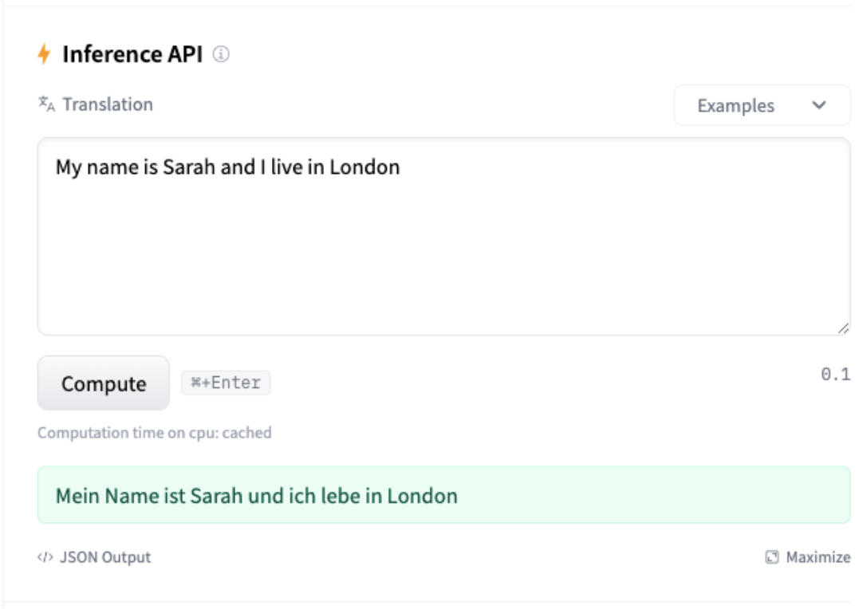863x609 pixels.
Task: Click the chevron arrow in Examples selector
Action: point(819,105)
